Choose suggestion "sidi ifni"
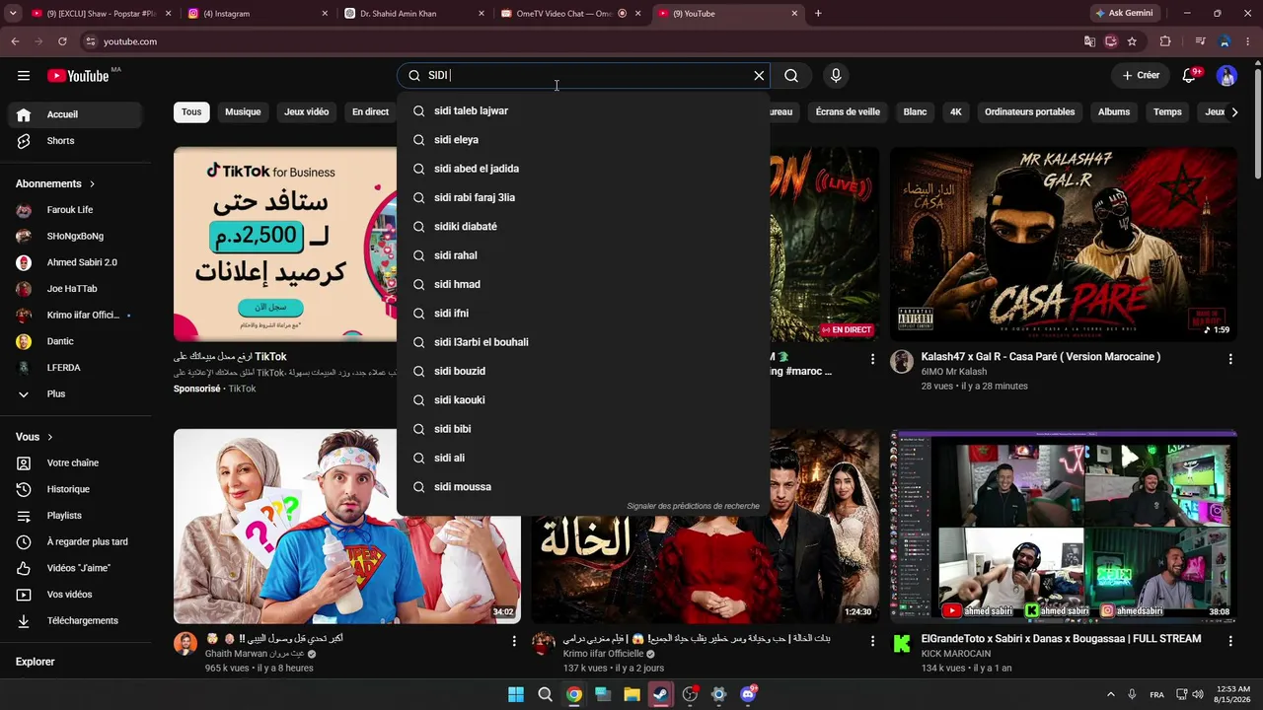Screen dimensions: 1263x710 583,314
